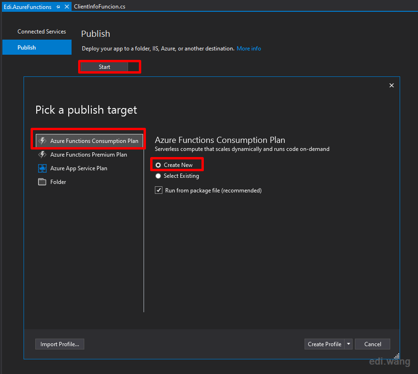Click the Cancel button
The height and width of the screenshot is (374, 418).
tap(372, 344)
